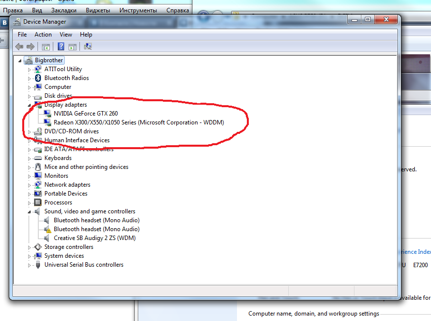Click the Back arrow toolbar icon
Viewport: 431px width, 321px height.
19,46
